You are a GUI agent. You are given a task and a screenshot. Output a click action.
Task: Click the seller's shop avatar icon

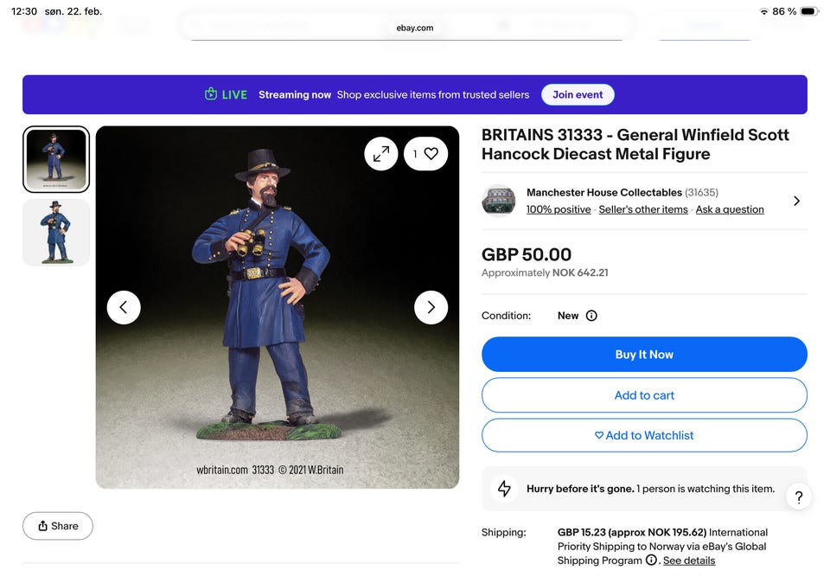click(499, 201)
